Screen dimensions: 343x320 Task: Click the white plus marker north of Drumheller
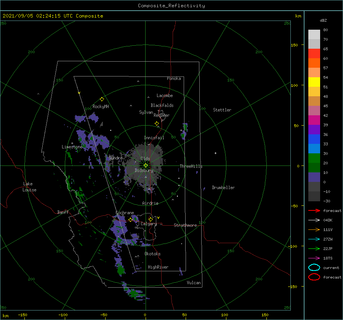click(215, 153)
